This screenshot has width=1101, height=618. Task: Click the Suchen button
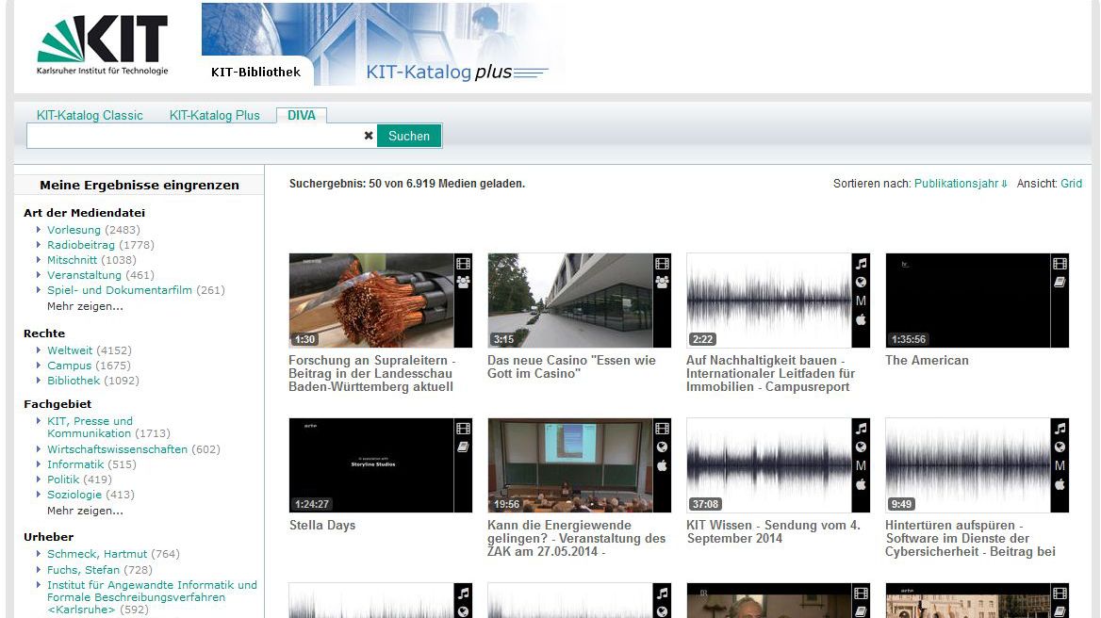[x=409, y=136]
